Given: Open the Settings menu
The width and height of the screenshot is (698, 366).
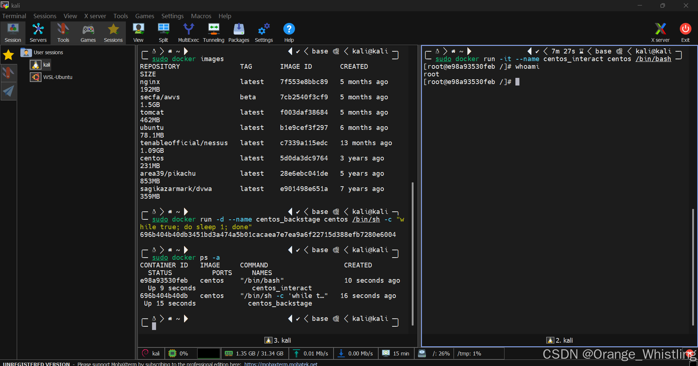Looking at the screenshot, I should (172, 16).
